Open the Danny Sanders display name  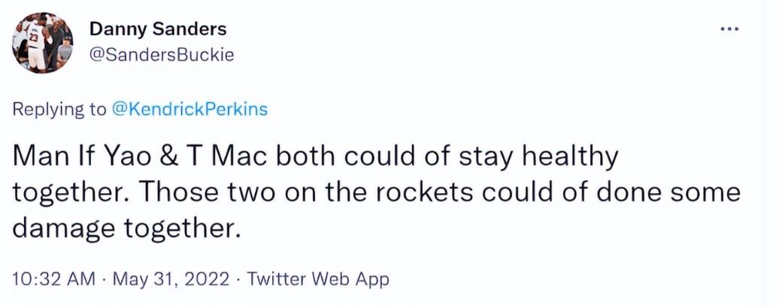pos(158,29)
